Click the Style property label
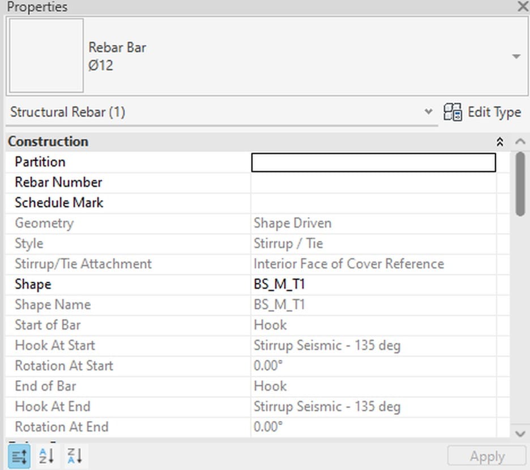 [29, 243]
